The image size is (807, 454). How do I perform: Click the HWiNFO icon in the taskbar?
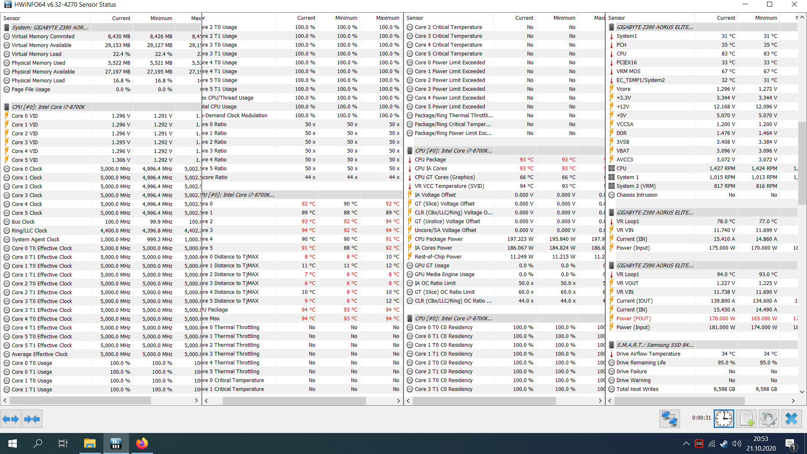116,443
